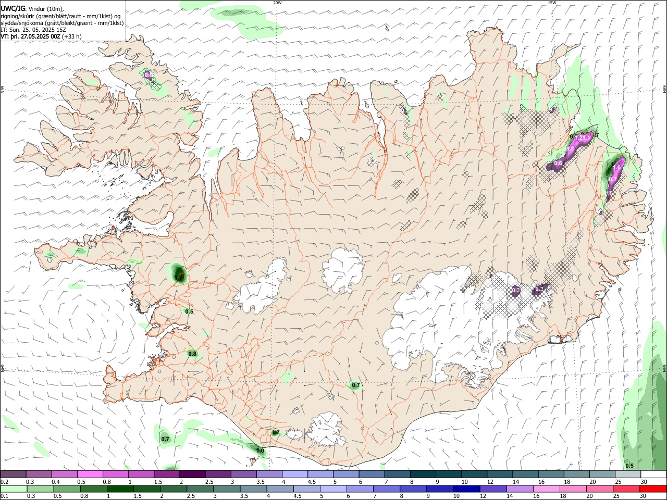
Task: Pick the 1.5 purple swatch in the upper scale
Action: [x=167, y=474]
